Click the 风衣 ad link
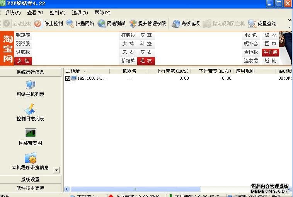 pyautogui.click(x=128, y=52)
